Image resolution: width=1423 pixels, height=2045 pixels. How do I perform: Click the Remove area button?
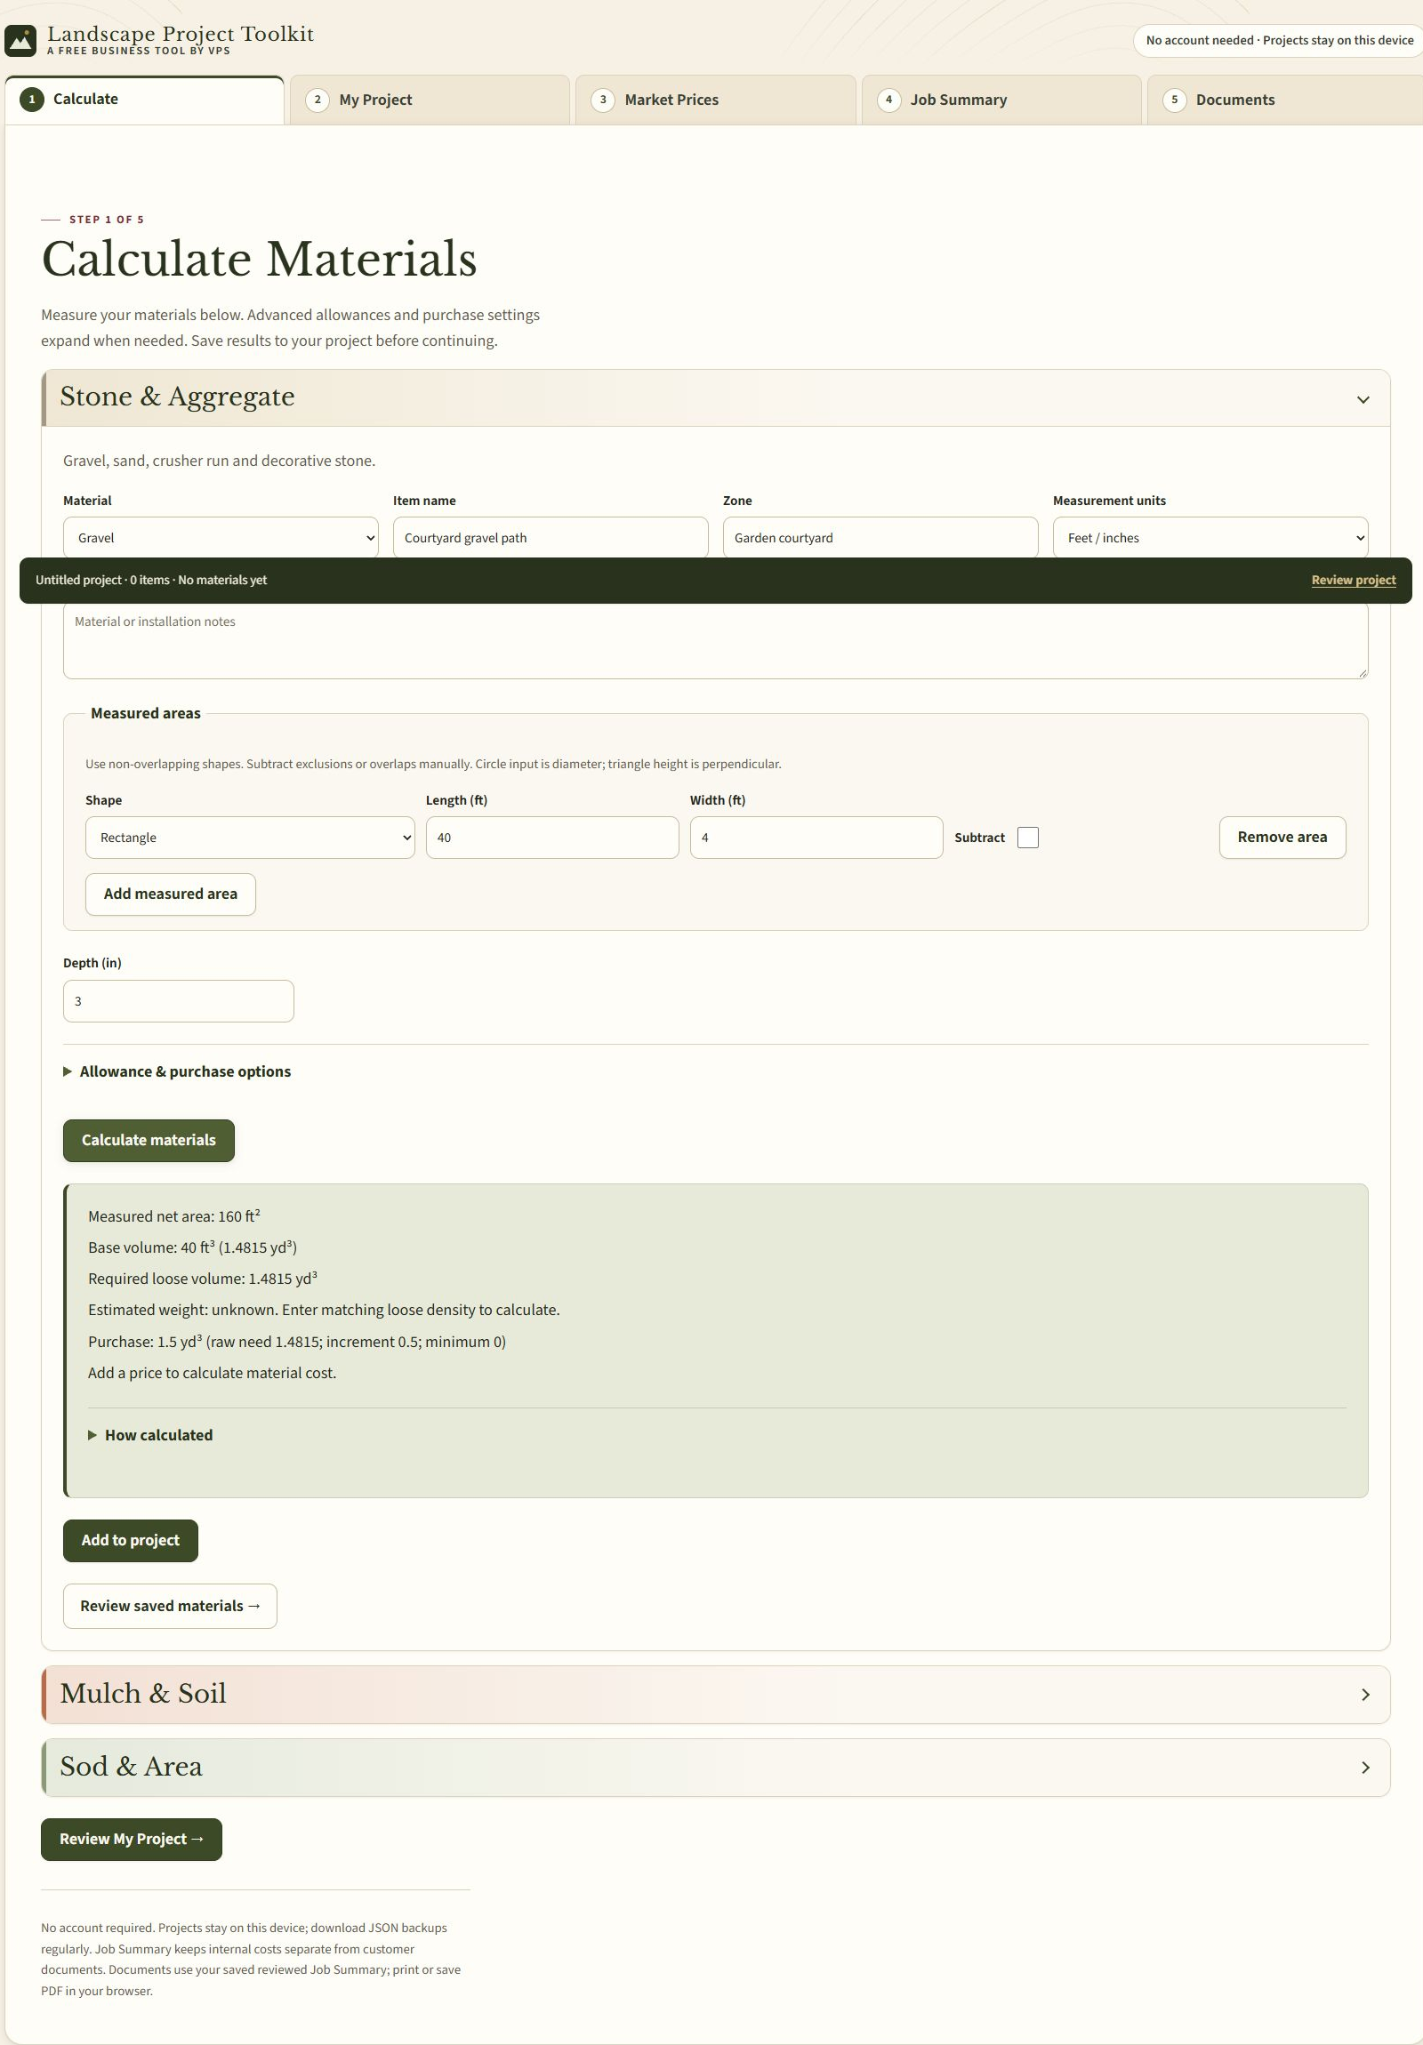(1282, 838)
